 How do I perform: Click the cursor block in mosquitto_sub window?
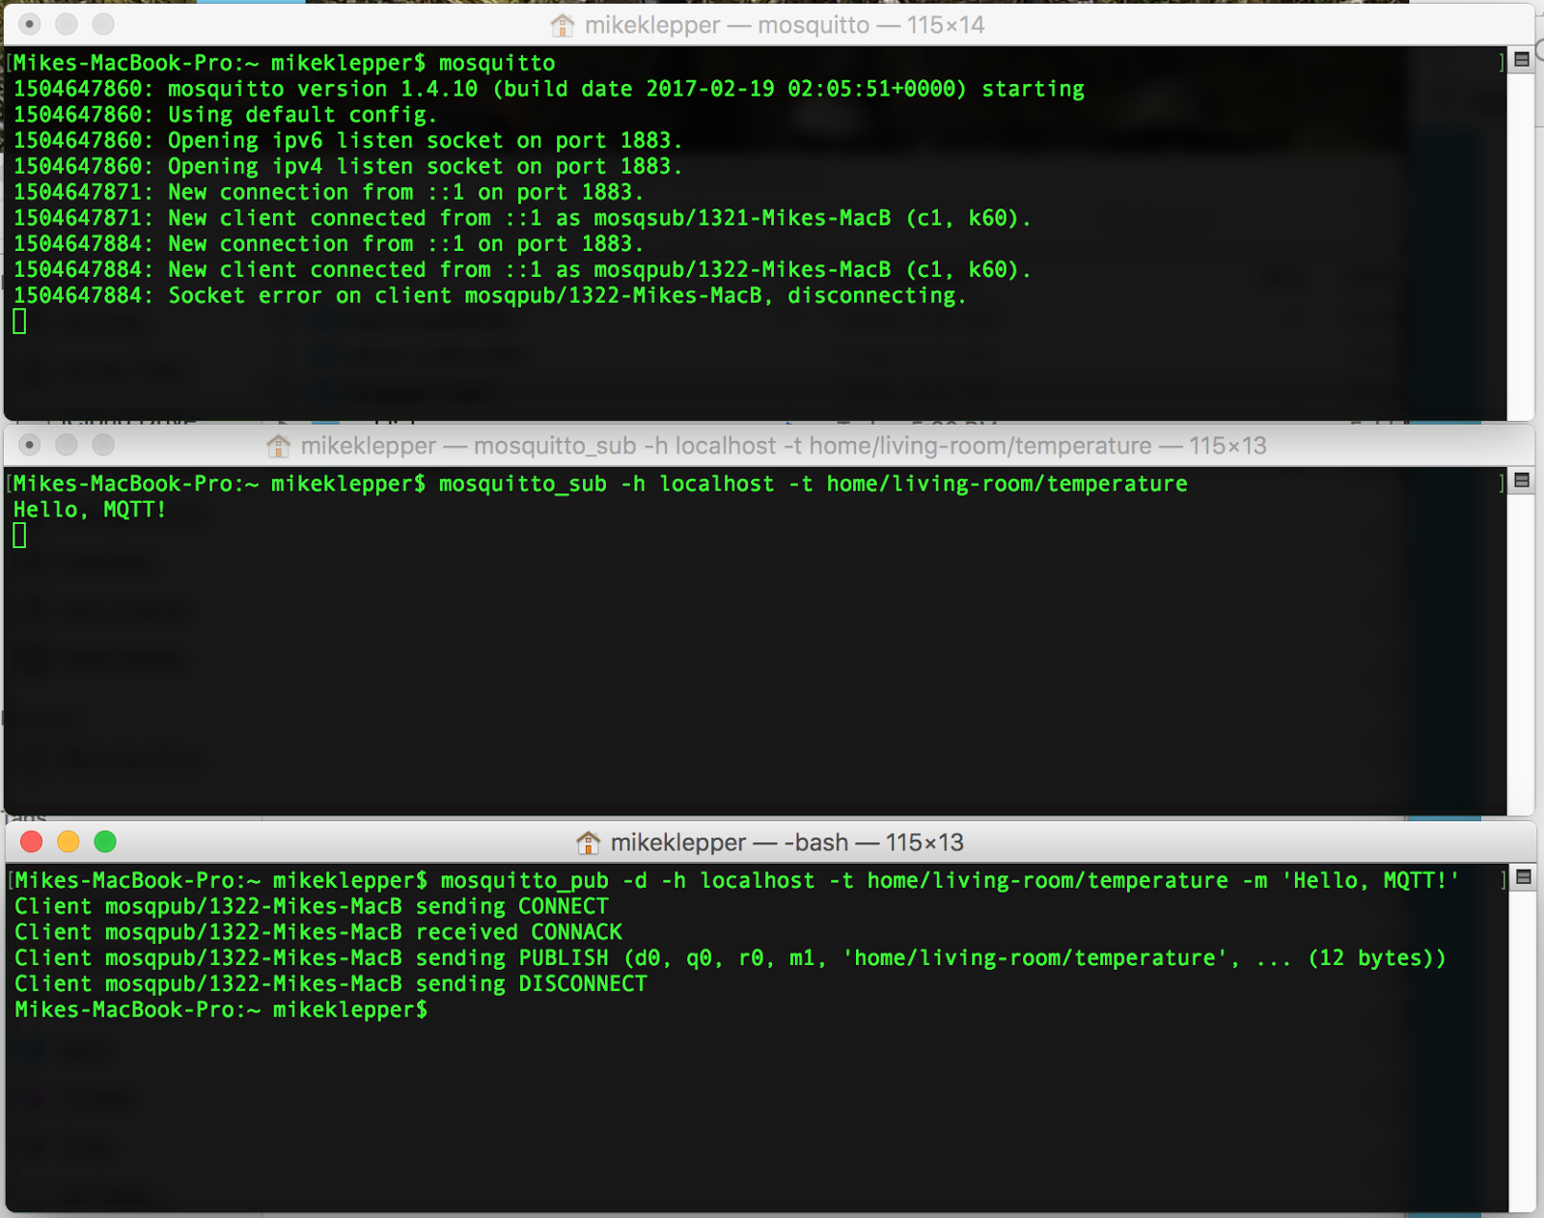[x=19, y=536]
